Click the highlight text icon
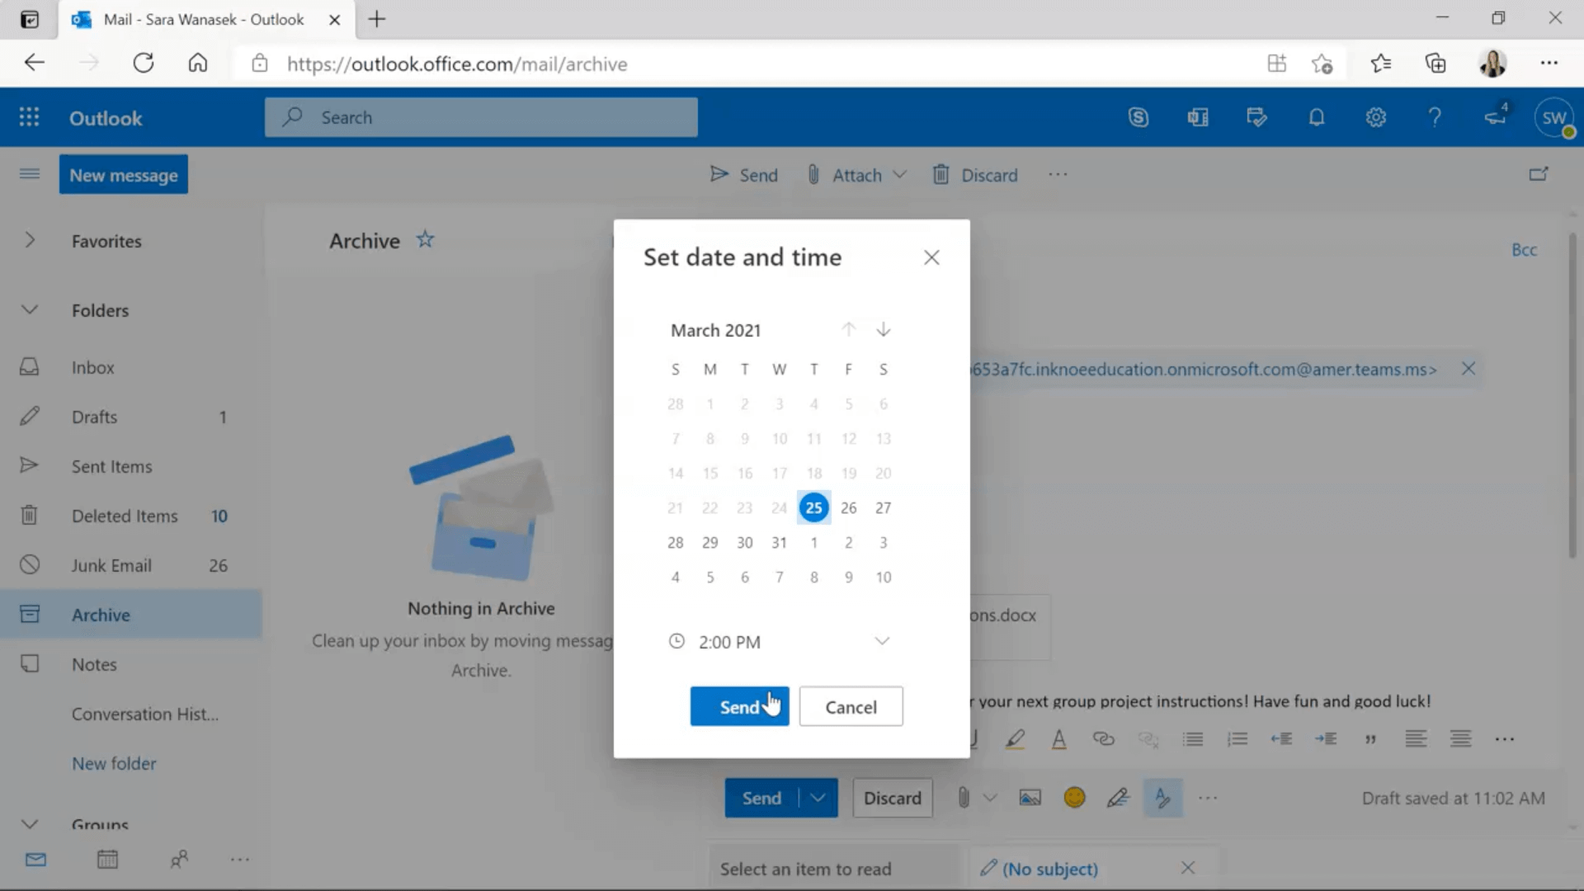This screenshot has width=1584, height=891. 1014,740
